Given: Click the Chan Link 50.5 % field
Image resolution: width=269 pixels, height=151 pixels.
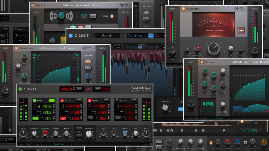Looking at the screenshot, I should coord(118,47).
